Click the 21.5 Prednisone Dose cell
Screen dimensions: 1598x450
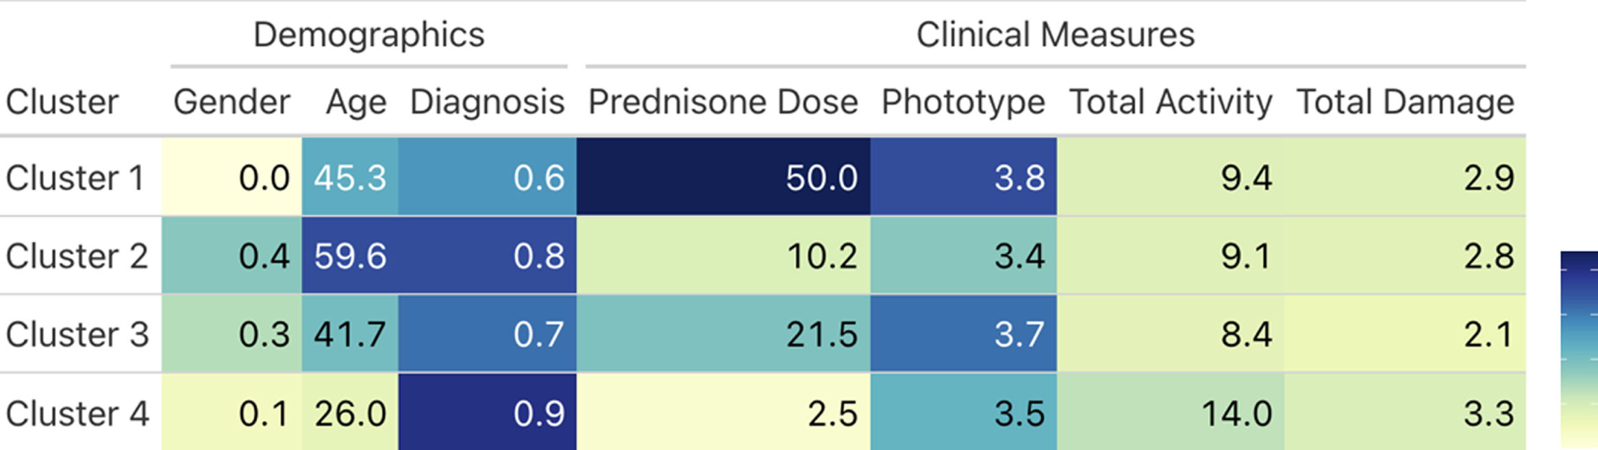(x=723, y=334)
